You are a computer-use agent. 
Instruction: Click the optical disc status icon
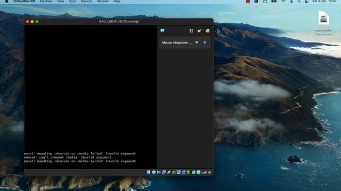[x=154, y=172]
